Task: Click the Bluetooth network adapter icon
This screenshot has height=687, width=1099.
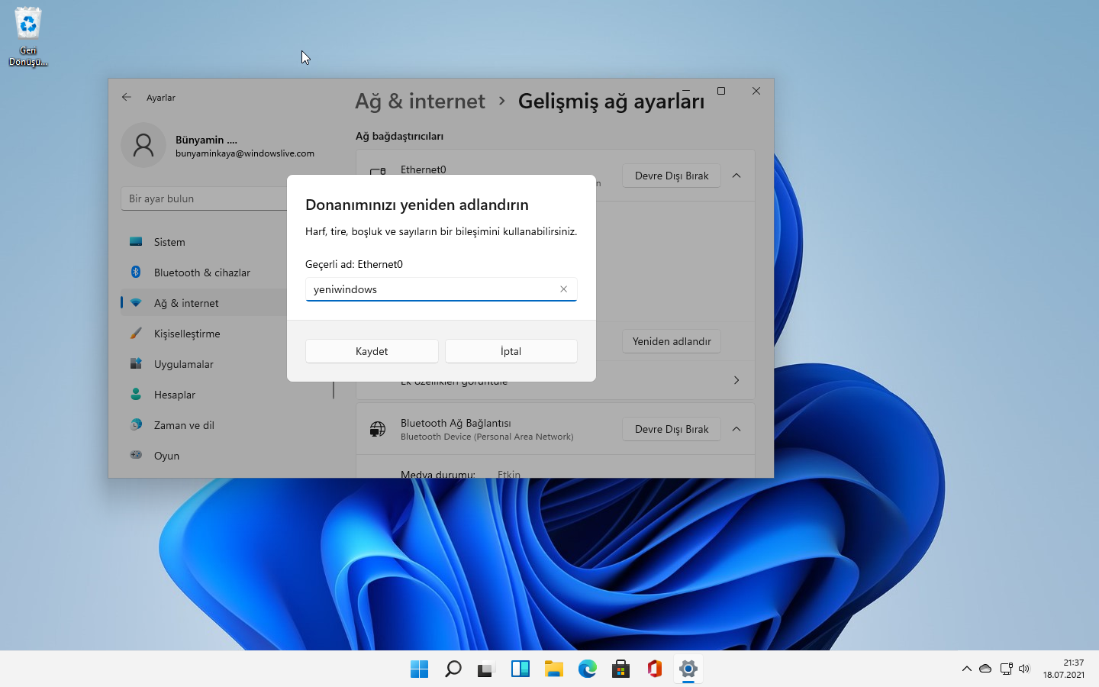Action: (378, 429)
